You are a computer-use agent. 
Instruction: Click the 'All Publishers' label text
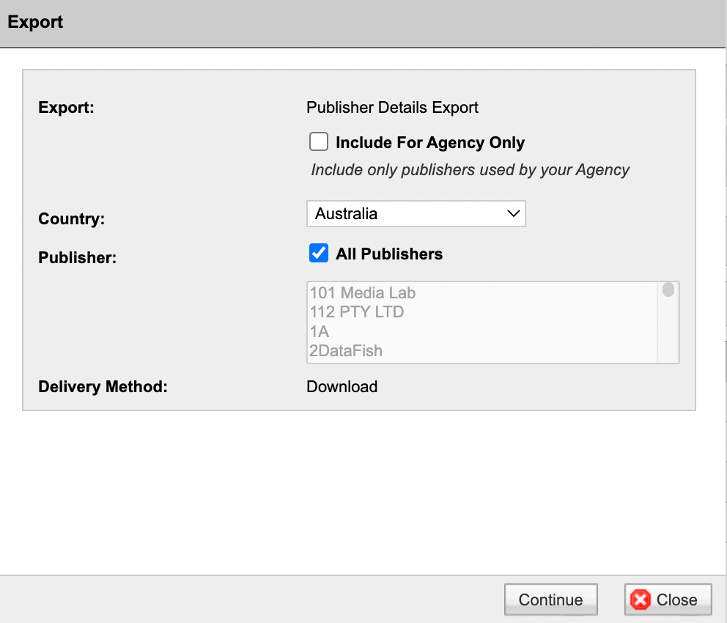(389, 254)
